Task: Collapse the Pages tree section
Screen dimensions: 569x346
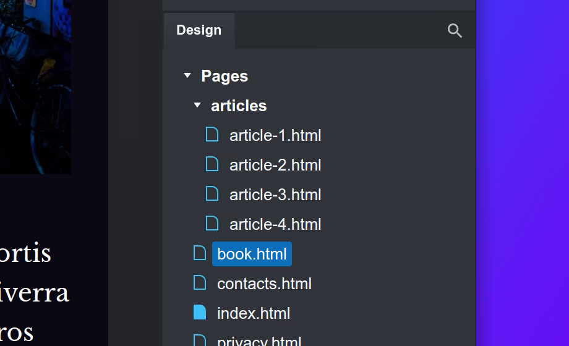Action: [x=187, y=76]
